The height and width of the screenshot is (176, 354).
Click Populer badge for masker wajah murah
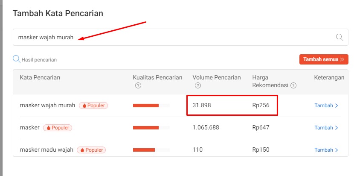93,105
